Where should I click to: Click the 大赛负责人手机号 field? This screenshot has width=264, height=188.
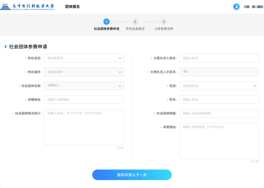point(219,72)
